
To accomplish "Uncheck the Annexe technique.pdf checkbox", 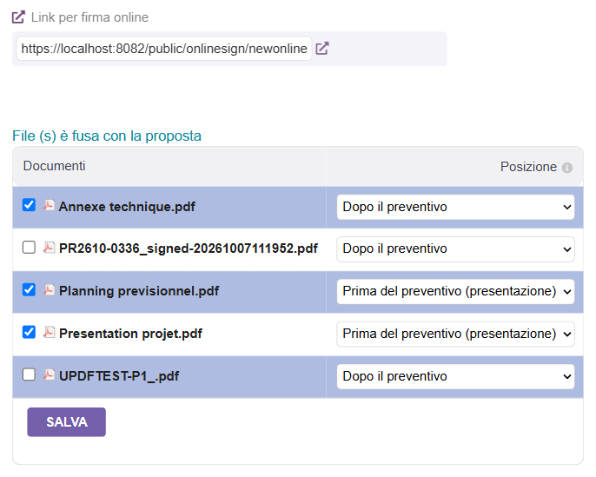I will point(29,205).
